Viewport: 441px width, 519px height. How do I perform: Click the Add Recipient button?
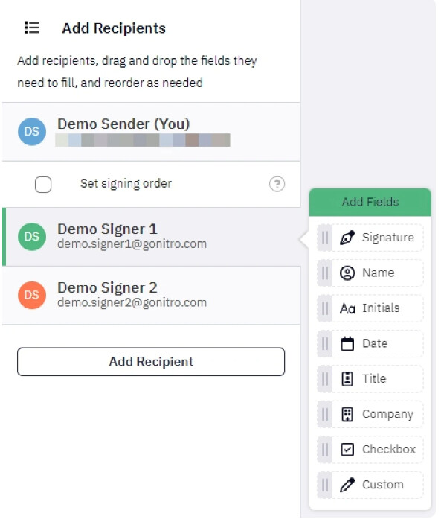[151, 362]
